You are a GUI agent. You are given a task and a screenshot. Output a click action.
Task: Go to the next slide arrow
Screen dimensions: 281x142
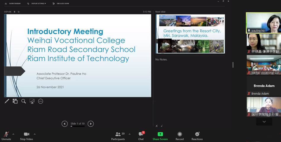pyautogui.click(x=91, y=124)
